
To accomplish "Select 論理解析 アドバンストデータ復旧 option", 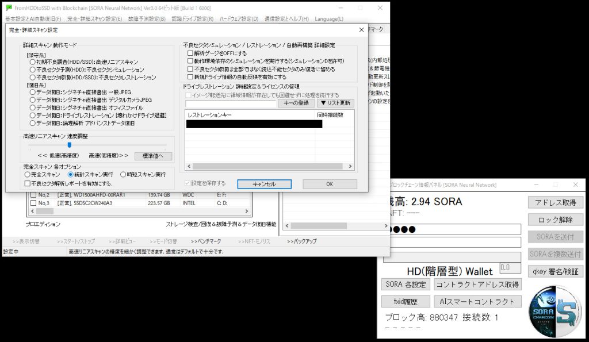I will 33,123.
